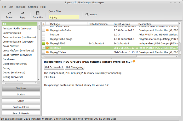The height and width of the screenshot is (121, 183).
Task: Open the Help menu
Action: (x=43, y=7)
